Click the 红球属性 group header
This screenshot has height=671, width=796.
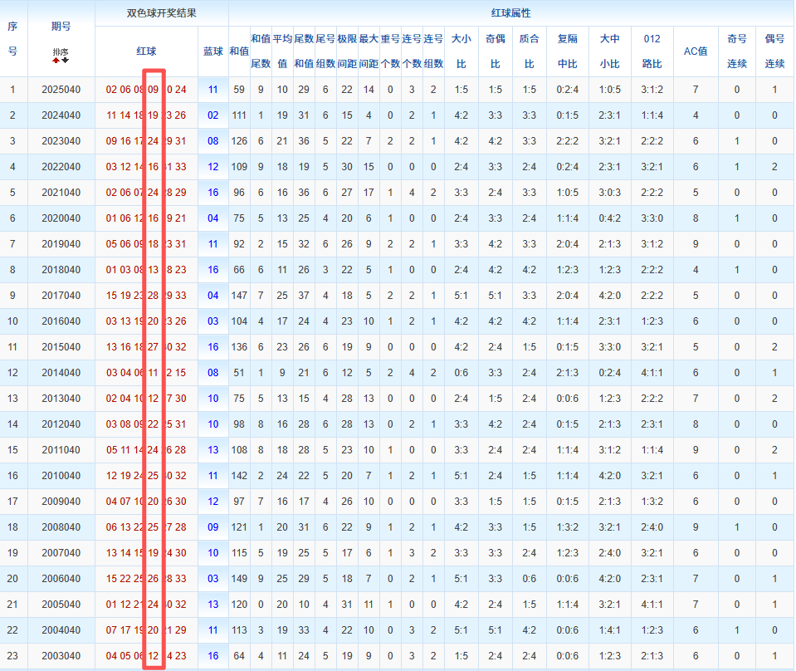510,13
